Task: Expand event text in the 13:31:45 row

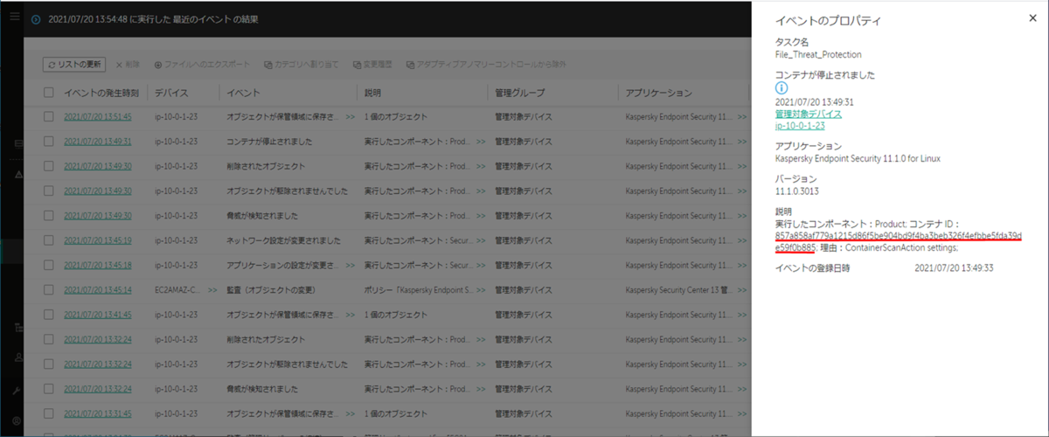Action: coord(350,413)
